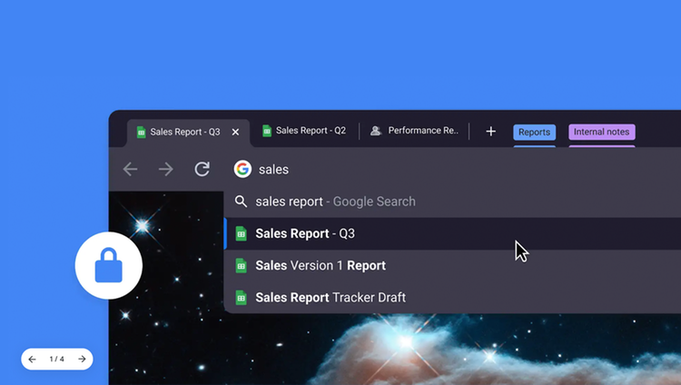Viewport: 681px width, 385px height.
Task: Choose the Sales Report - Q3 suggestion
Action: (305, 233)
